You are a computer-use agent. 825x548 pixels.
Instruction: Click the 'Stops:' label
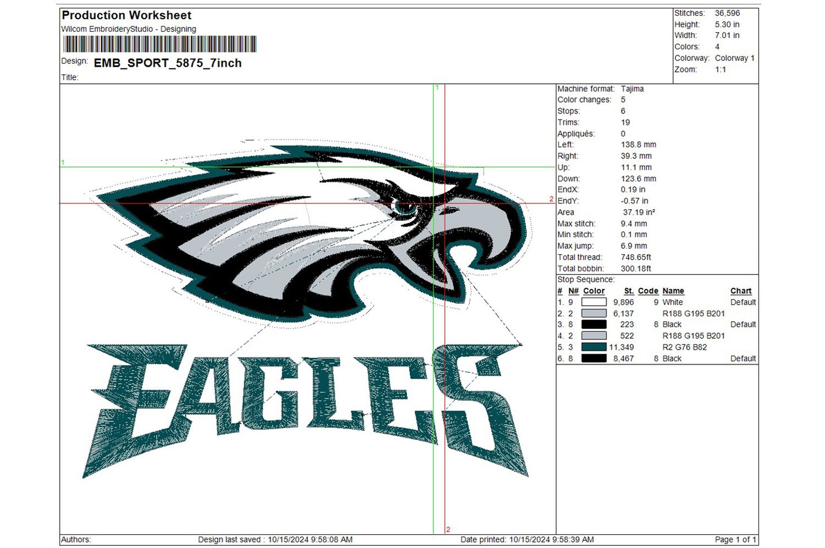(x=568, y=111)
